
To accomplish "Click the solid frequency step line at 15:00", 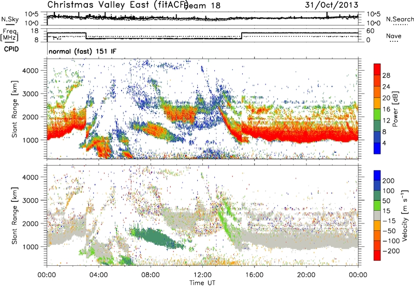I will pos(242,36).
